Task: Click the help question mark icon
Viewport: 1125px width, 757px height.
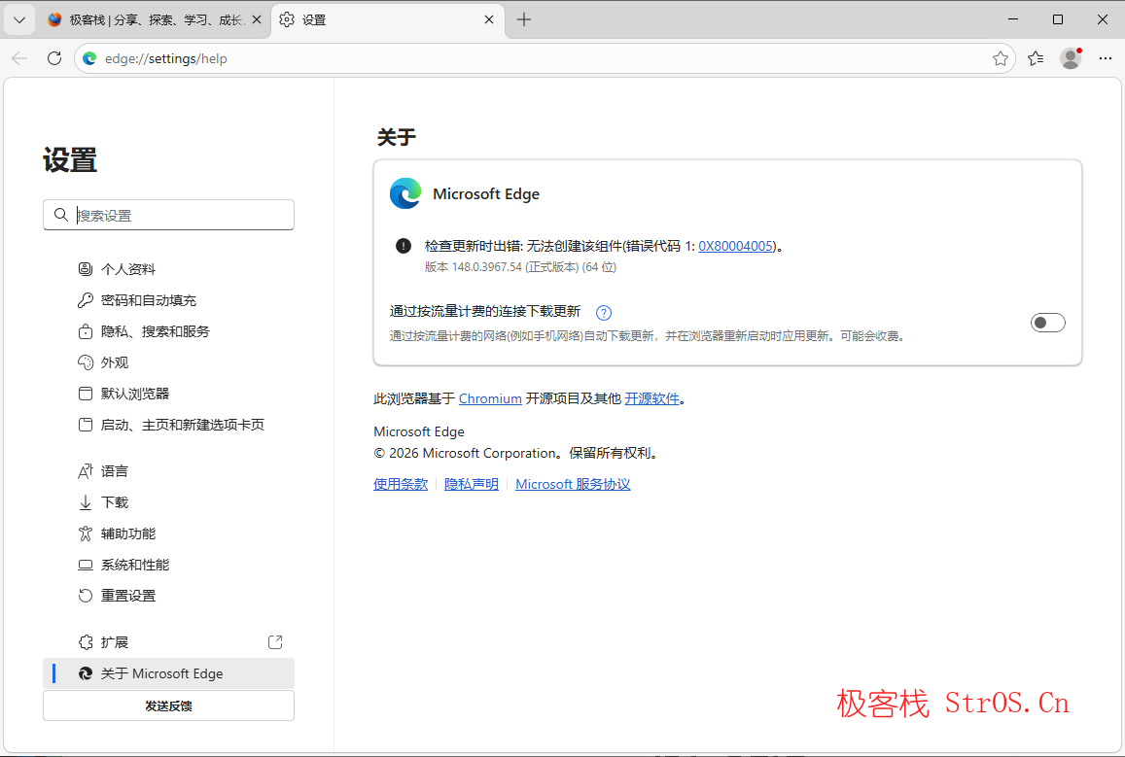Action: (x=604, y=313)
